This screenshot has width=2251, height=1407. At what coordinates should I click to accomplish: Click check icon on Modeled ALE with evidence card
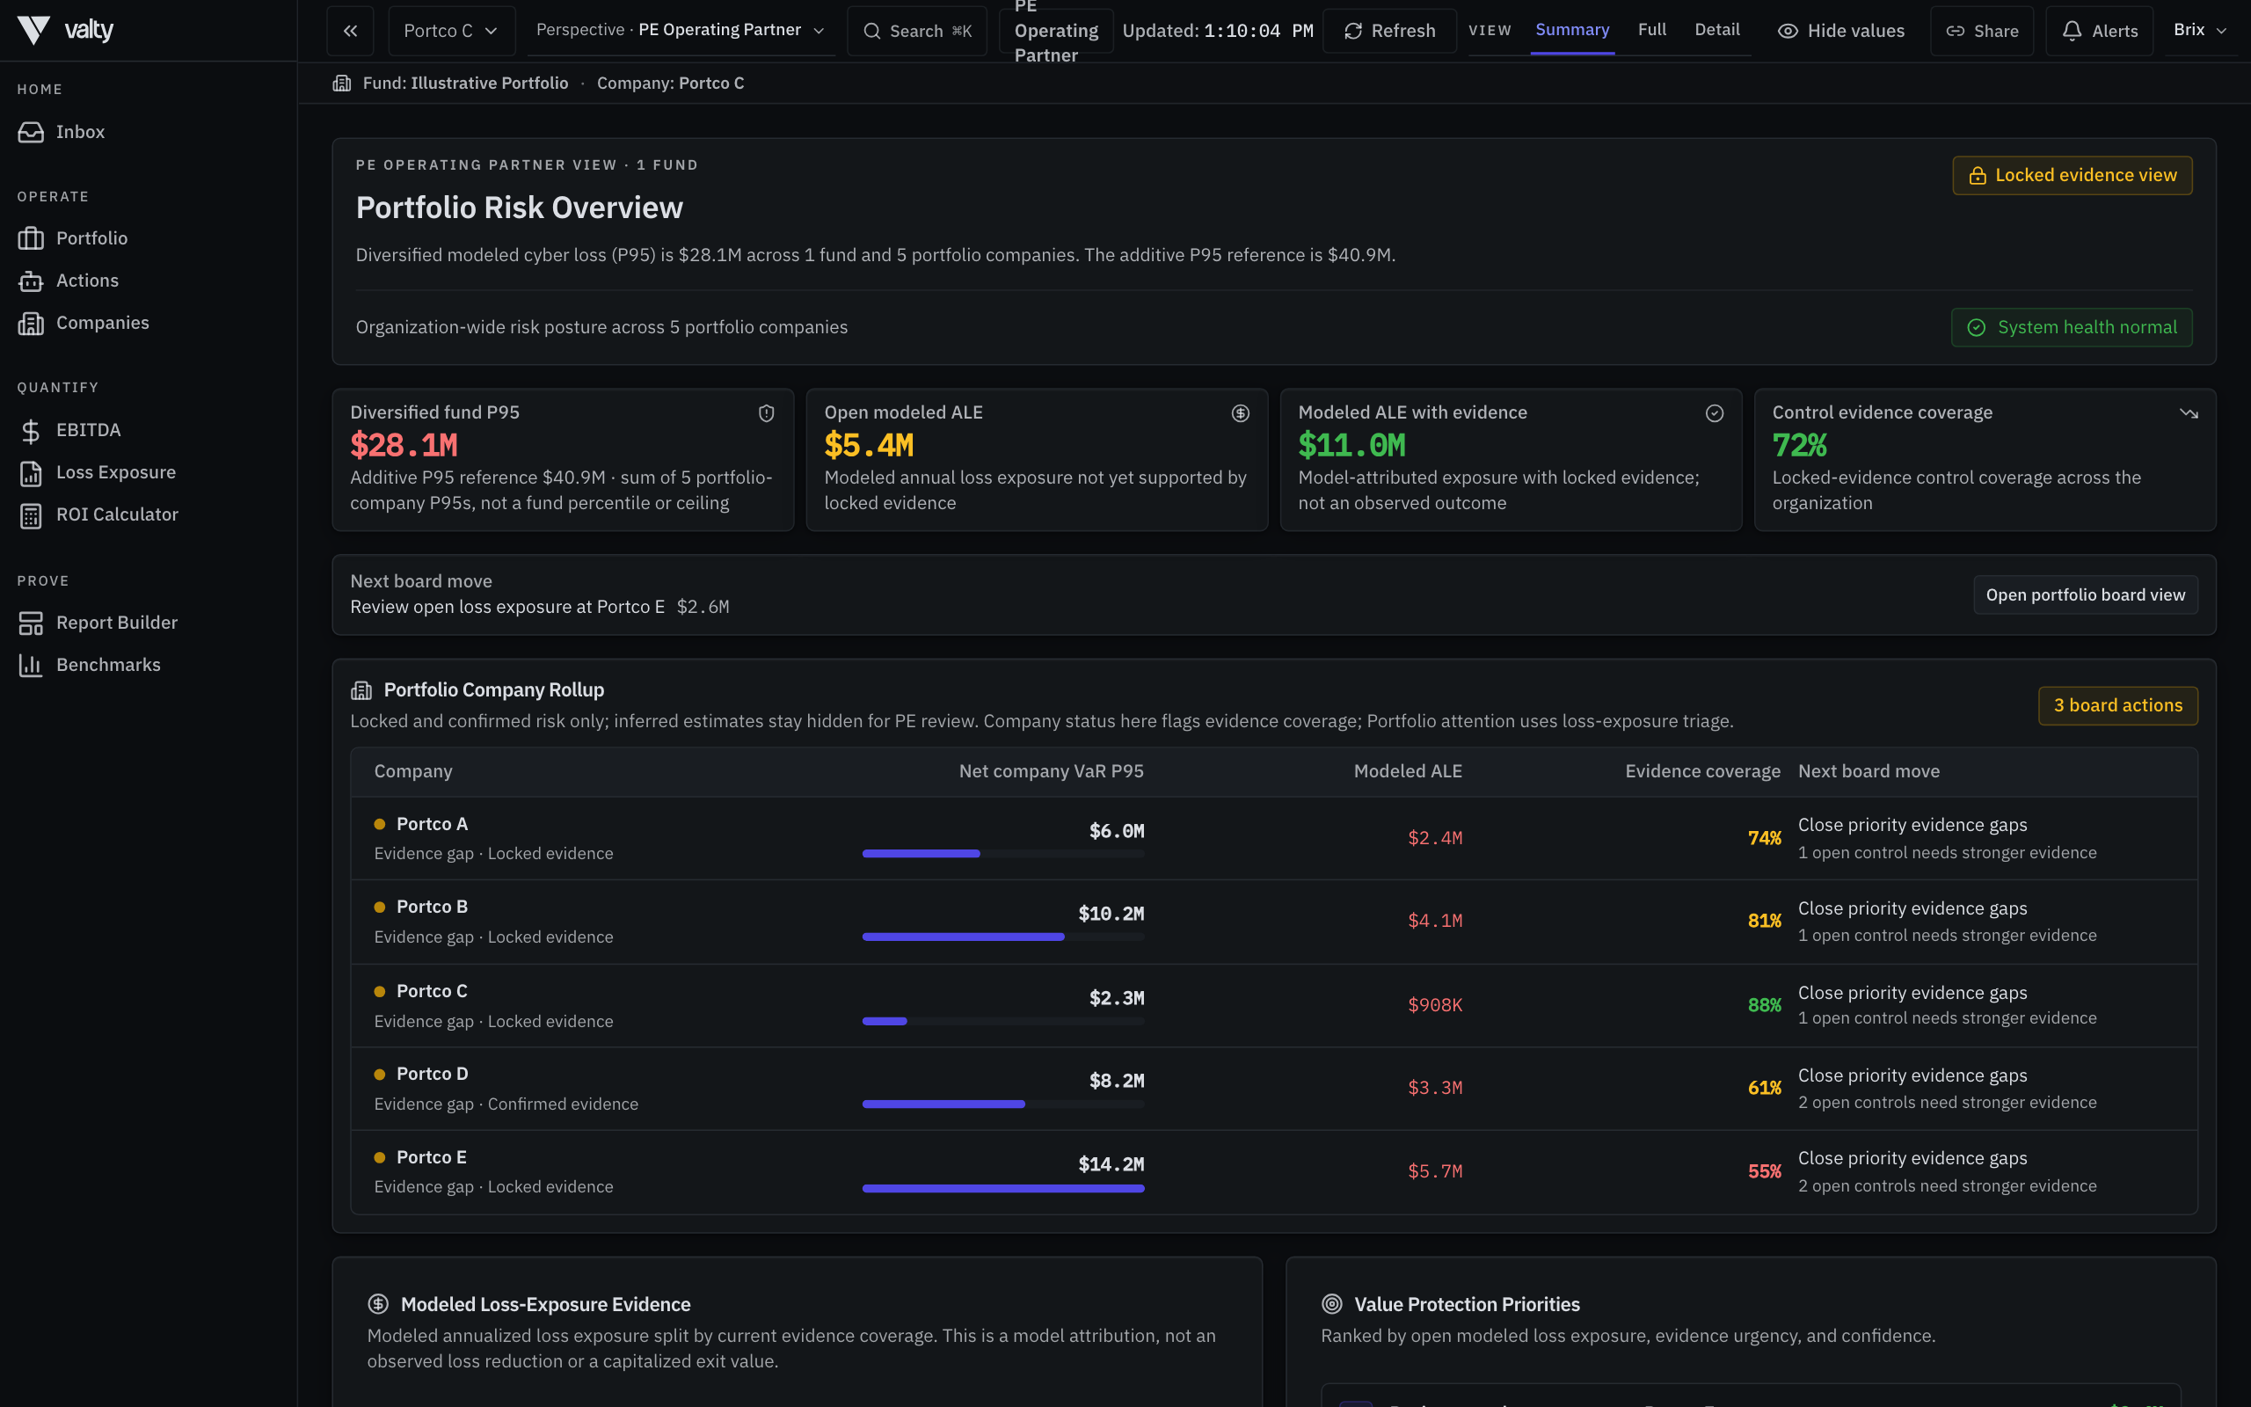1715,413
